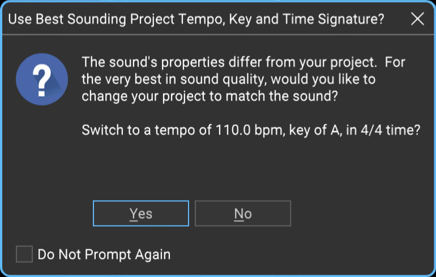Click the sound's properties differ message
436x277 pixels.
243,79
